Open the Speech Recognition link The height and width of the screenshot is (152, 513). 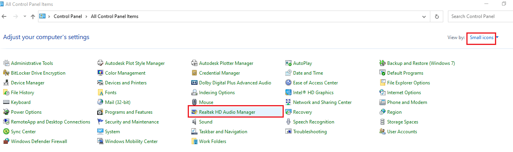click(x=314, y=122)
